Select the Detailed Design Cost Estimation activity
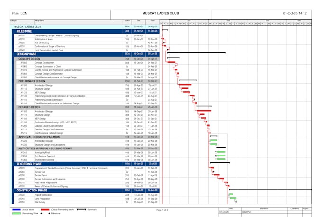Viewport: 322px width, 217px height. (x=88, y=126)
